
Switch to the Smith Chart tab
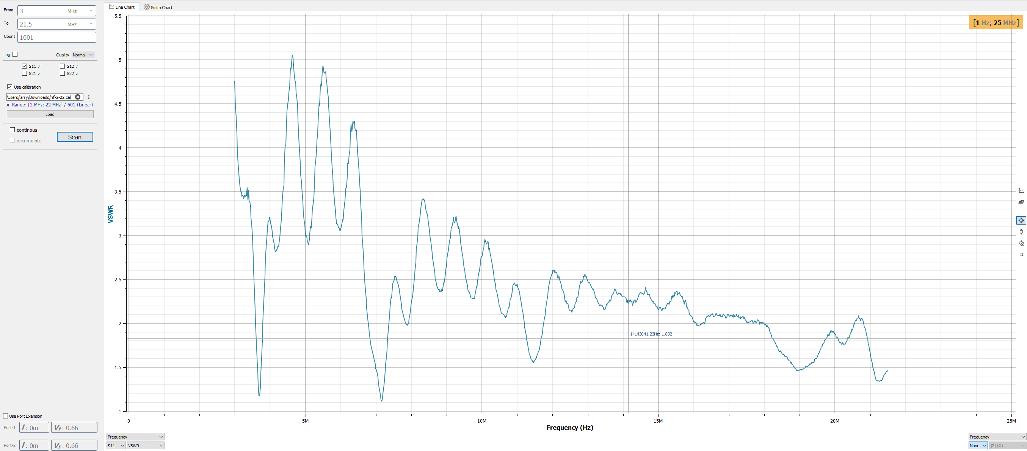[x=158, y=7]
